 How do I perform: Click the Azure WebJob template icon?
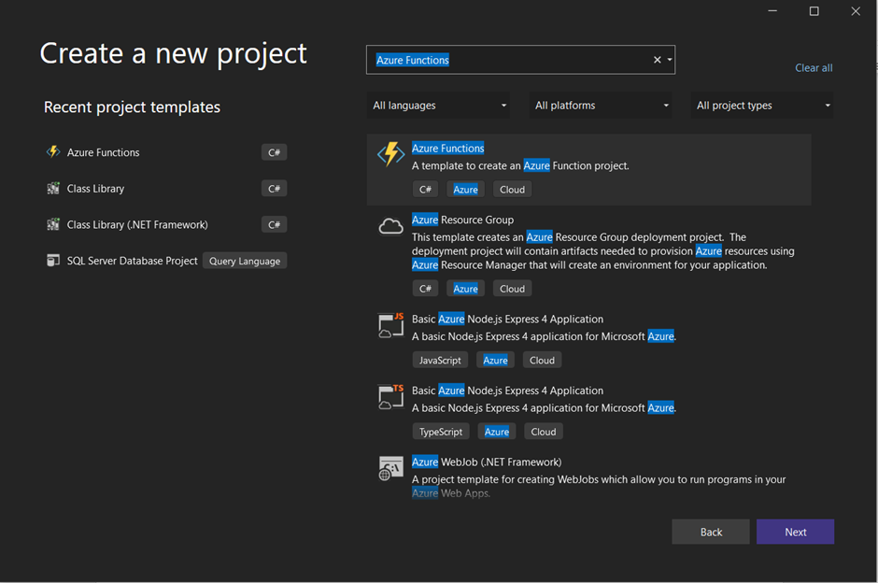point(390,468)
